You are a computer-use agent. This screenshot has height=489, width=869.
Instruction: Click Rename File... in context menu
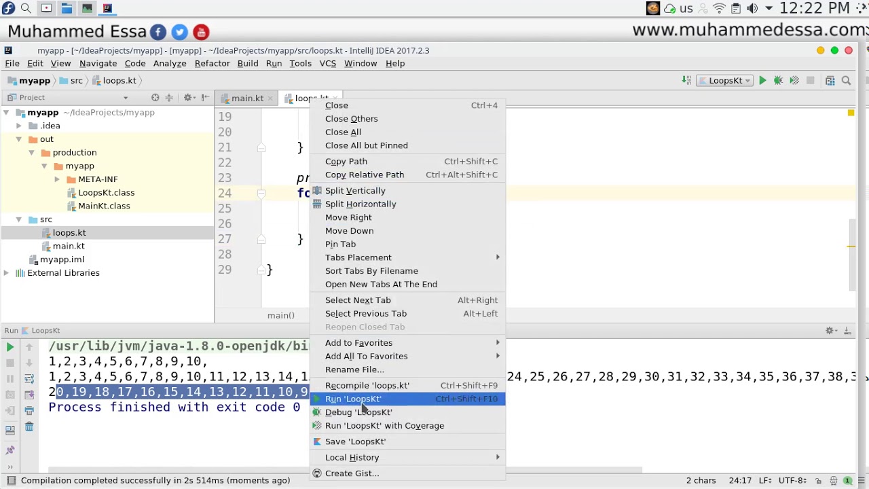pyautogui.click(x=407, y=369)
